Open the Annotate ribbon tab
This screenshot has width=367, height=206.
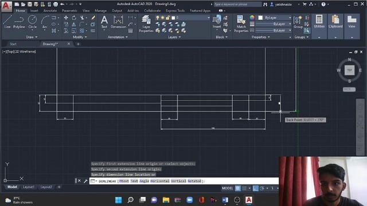[50, 11]
